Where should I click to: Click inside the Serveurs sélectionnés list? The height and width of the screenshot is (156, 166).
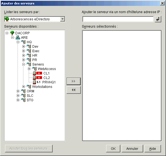[122, 86]
